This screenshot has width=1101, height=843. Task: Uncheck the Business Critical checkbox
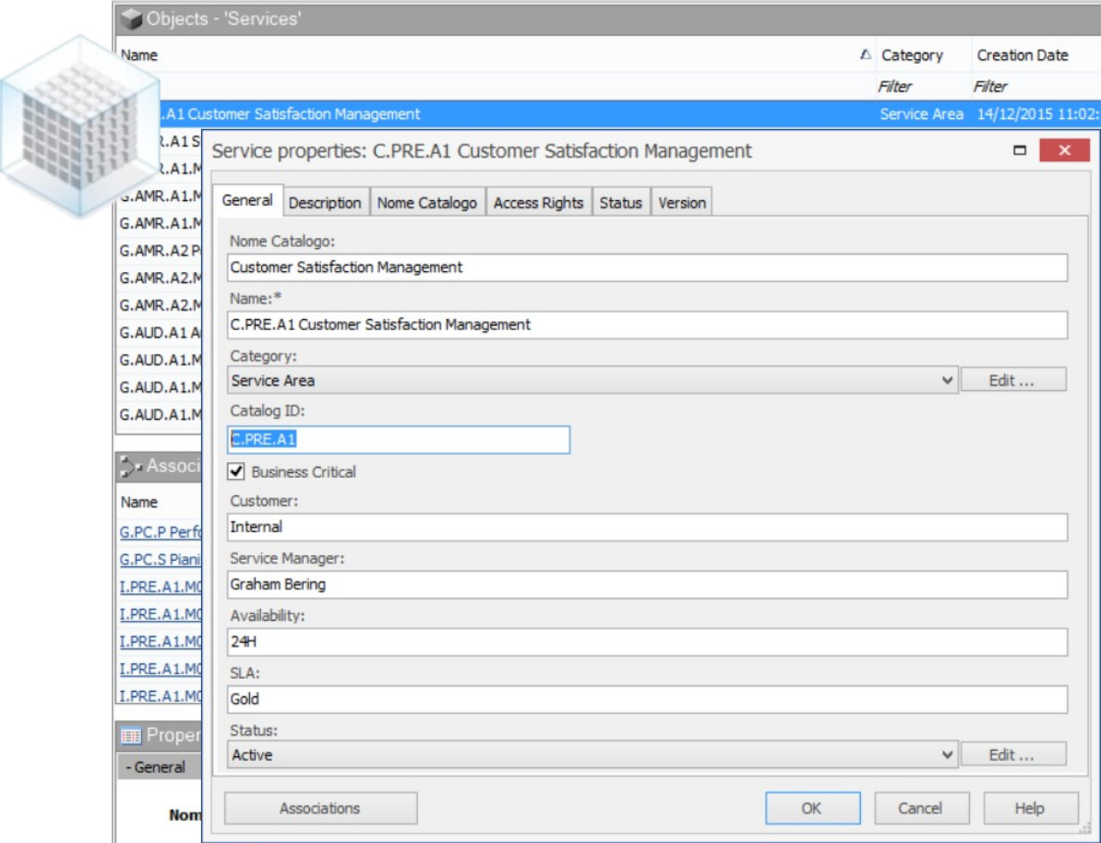tap(237, 472)
